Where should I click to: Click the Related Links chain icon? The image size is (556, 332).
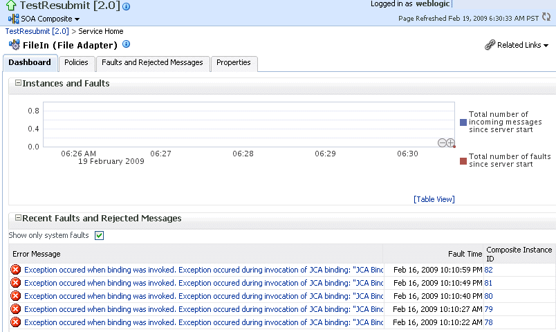click(x=490, y=45)
